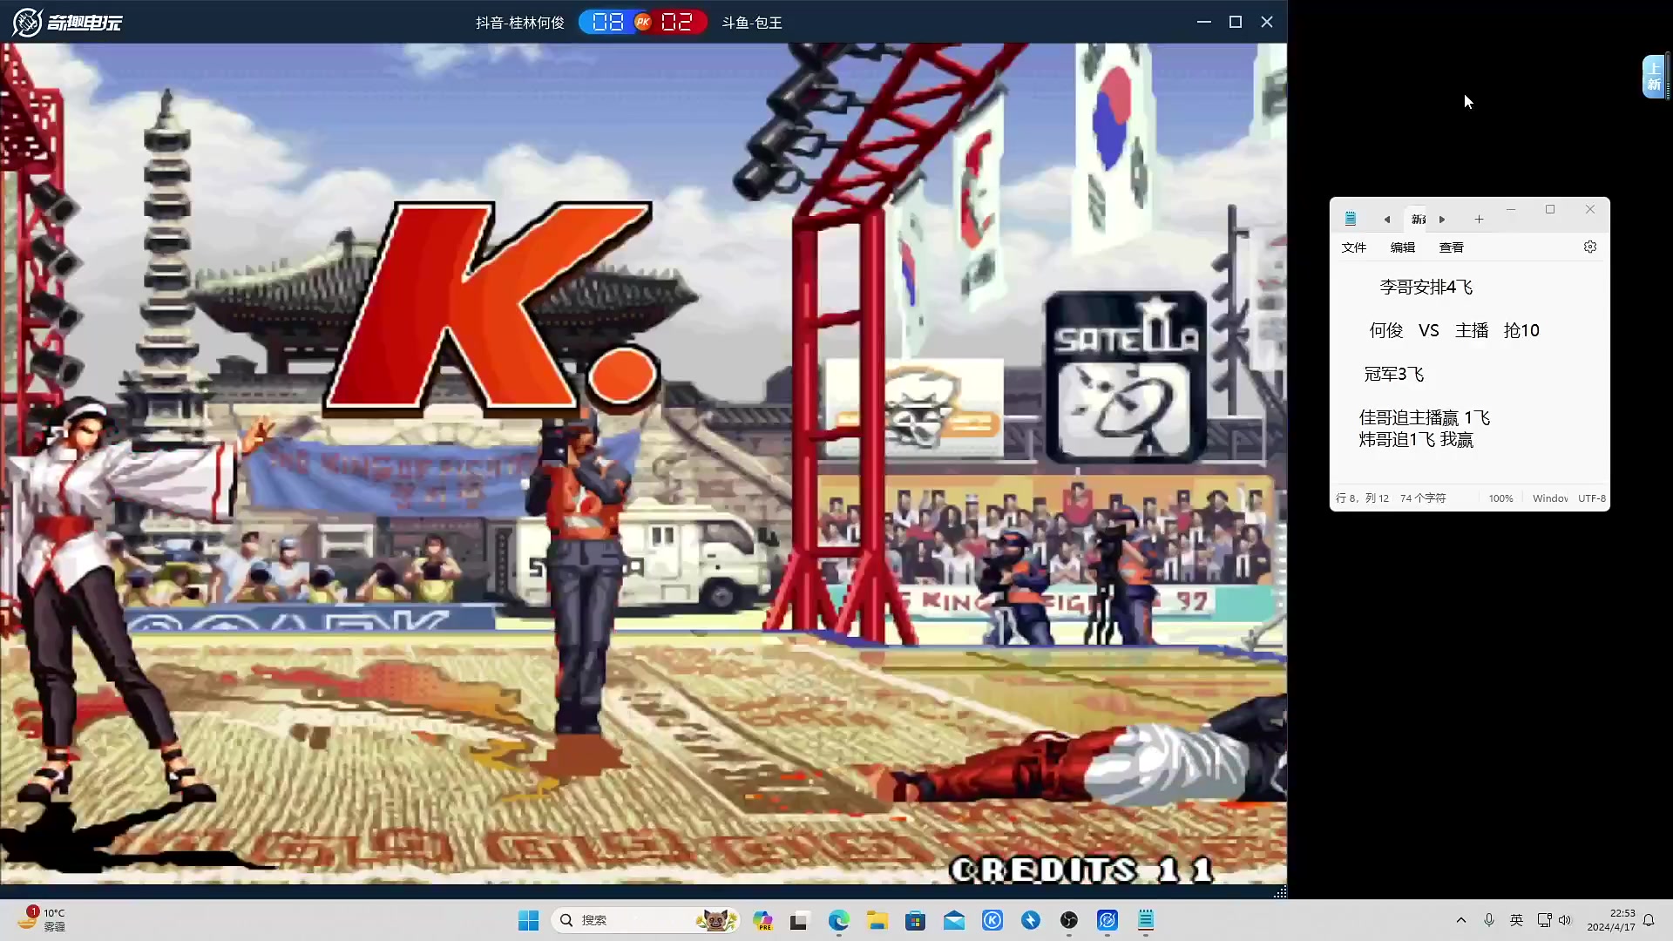The height and width of the screenshot is (941, 1673).
Task: Click the microphone tray icon
Action: pyautogui.click(x=1489, y=920)
